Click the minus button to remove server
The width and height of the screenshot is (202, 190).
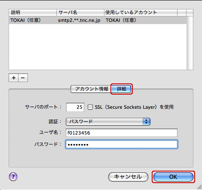click(23, 78)
